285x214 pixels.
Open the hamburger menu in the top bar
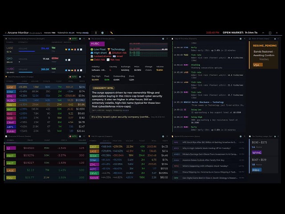(x=96, y=33)
